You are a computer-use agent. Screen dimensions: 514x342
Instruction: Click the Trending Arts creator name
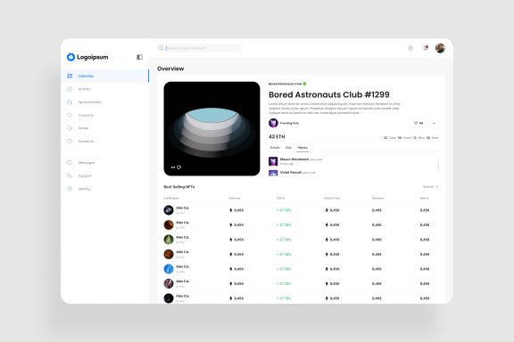click(x=289, y=123)
